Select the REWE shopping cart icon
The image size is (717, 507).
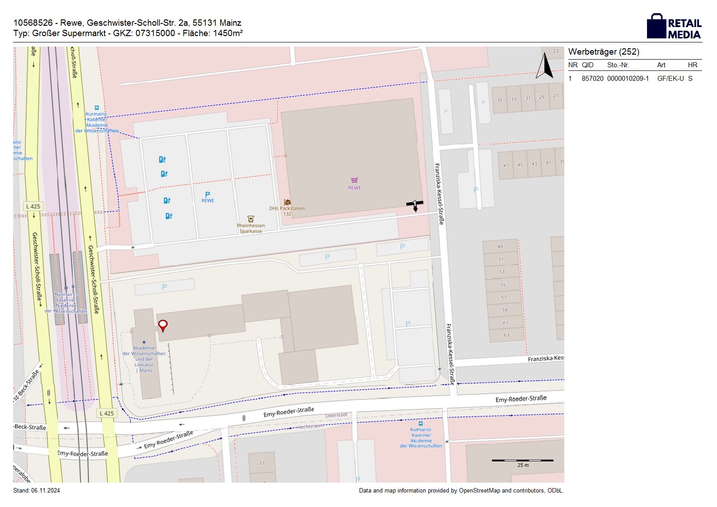point(355,181)
